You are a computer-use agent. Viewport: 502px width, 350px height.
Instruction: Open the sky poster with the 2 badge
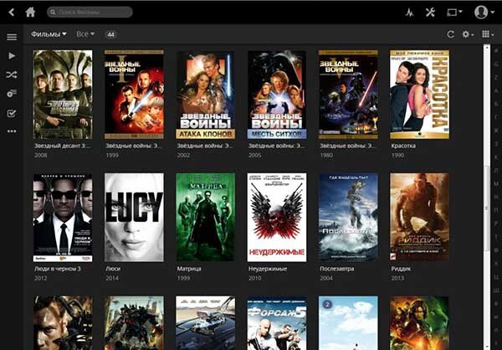tap(348, 323)
